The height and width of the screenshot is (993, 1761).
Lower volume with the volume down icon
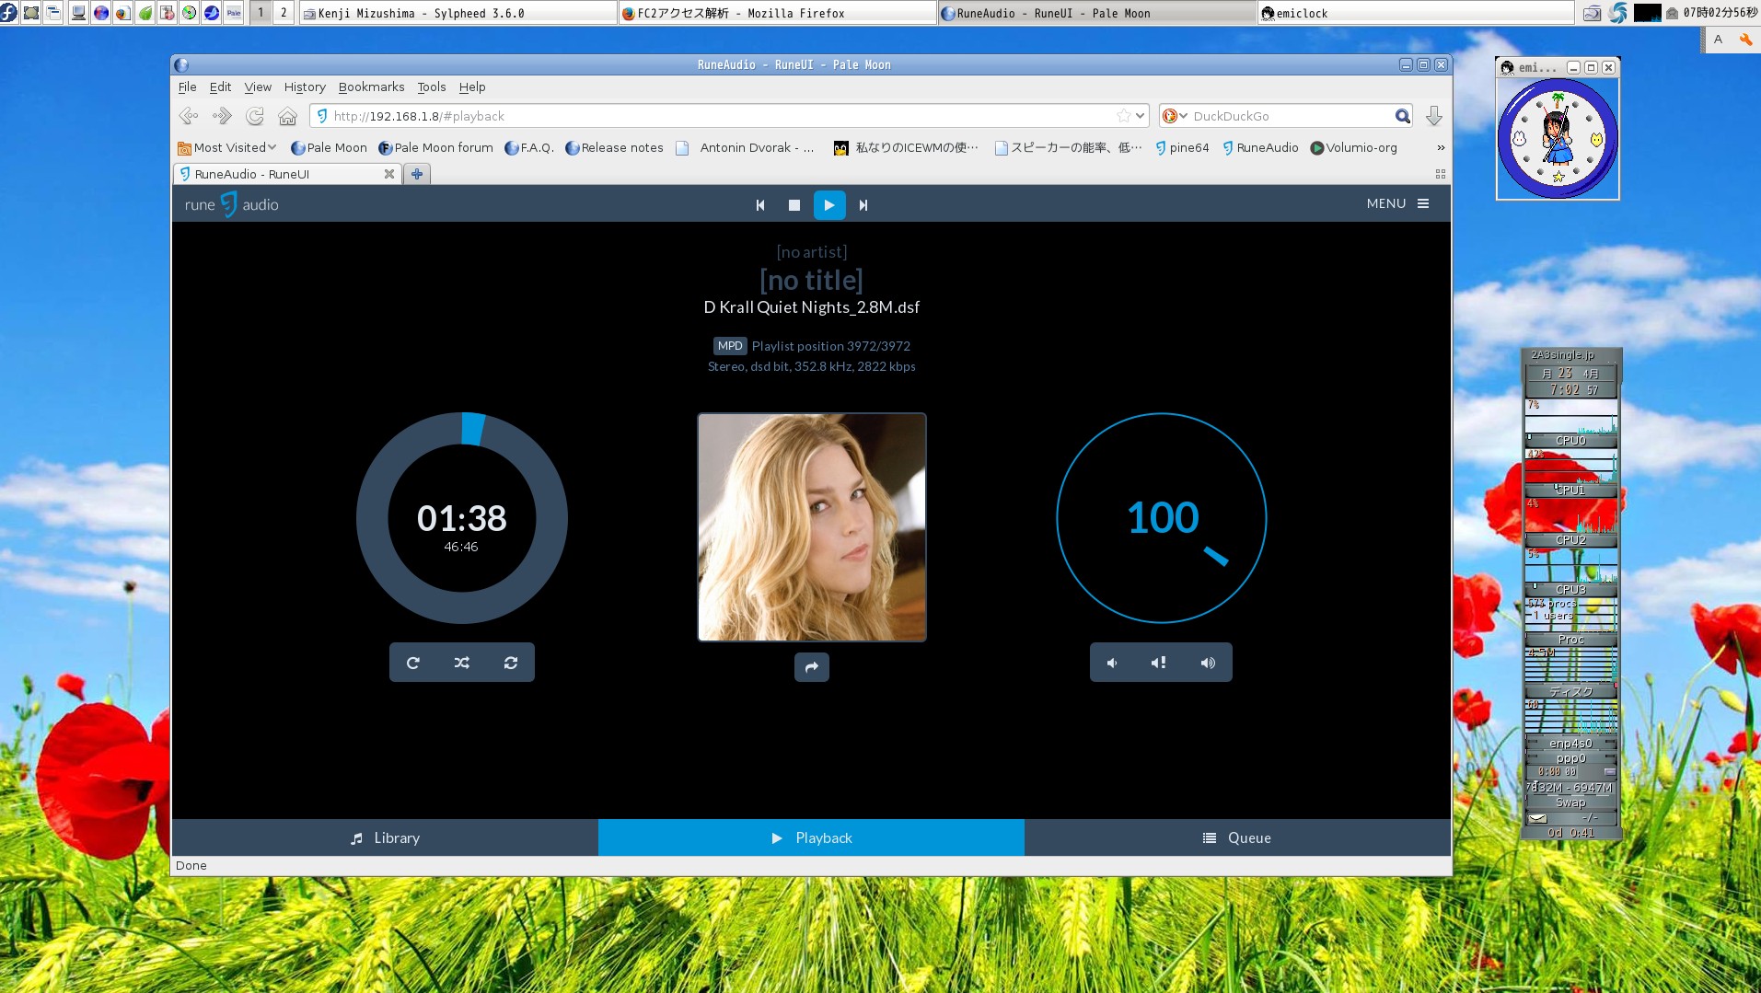click(x=1112, y=663)
